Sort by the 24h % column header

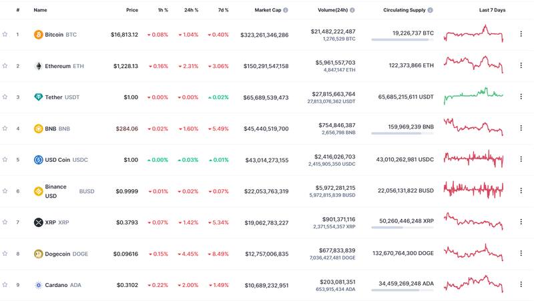click(191, 11)
